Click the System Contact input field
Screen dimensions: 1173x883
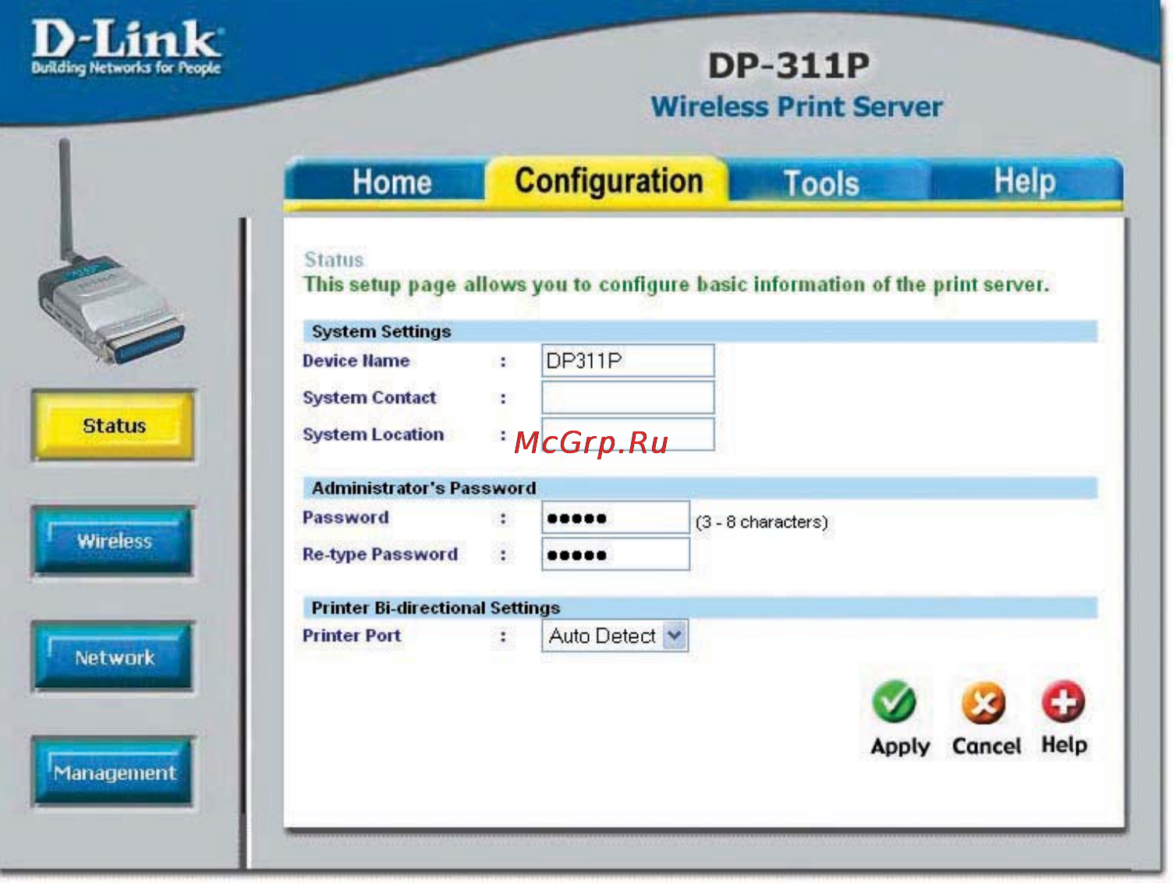[x=628, y=397]
